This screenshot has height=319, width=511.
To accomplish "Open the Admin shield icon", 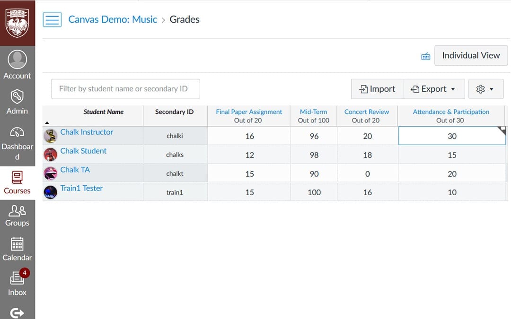I will tap(17, 96).
